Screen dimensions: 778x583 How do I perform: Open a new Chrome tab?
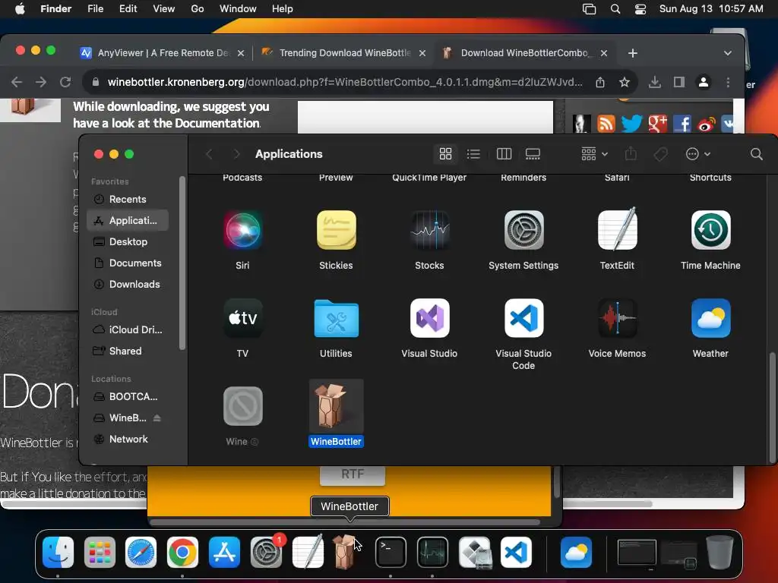click(x=633, y=53)
